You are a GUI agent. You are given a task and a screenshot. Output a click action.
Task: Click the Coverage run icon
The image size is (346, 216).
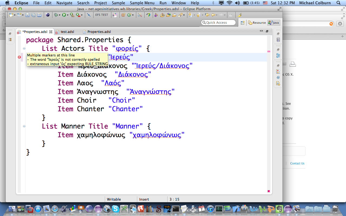tap(72, 15)
